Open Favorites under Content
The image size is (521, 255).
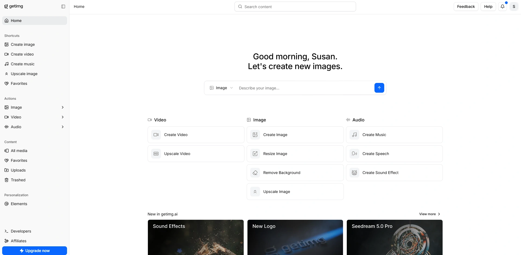34,160
